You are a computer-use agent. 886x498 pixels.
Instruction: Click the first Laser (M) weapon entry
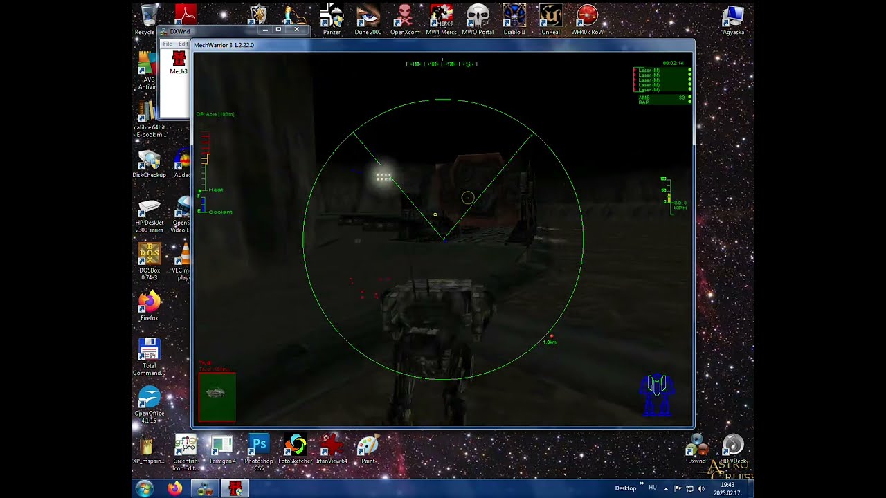pos(662,71)
